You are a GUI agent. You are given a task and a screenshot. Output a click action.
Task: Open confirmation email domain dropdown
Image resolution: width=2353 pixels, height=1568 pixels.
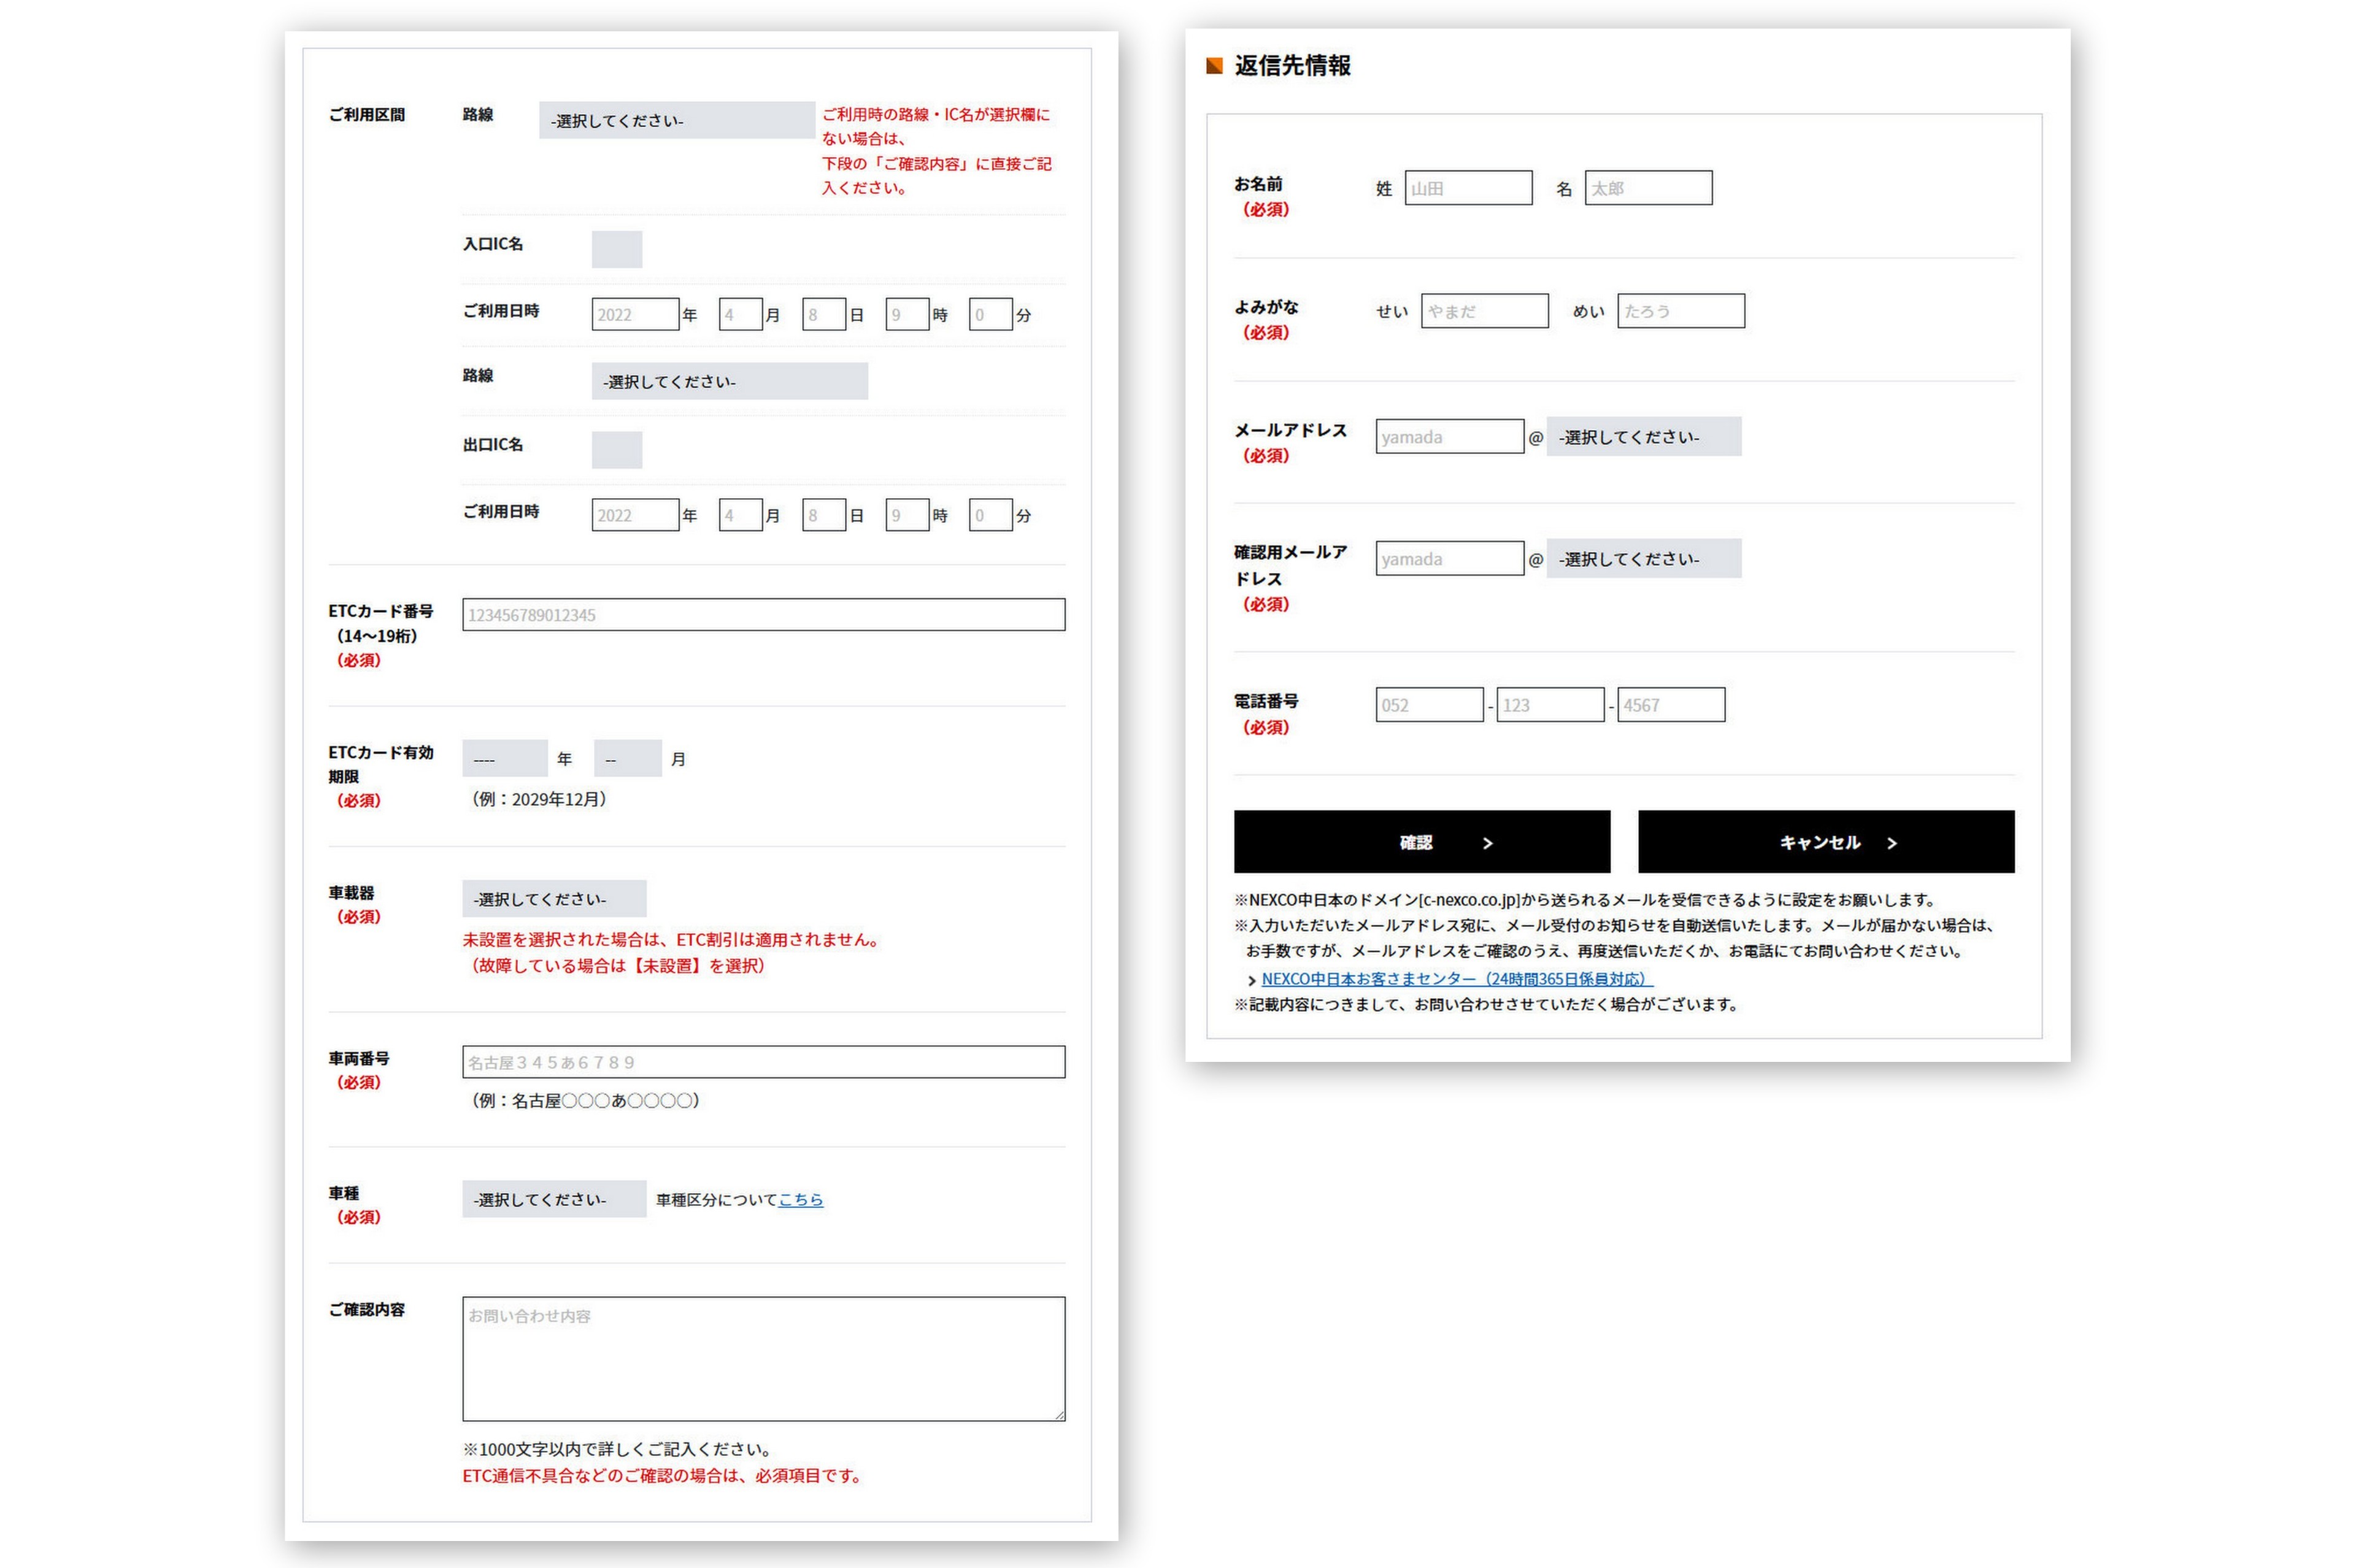click(1643, 559)
